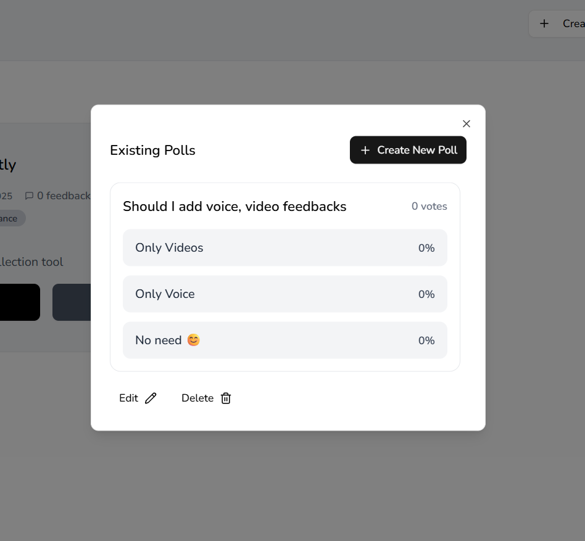Click the 0% value for Only Voice
Viewport: 585px width, 541px height.
(426, 294)
